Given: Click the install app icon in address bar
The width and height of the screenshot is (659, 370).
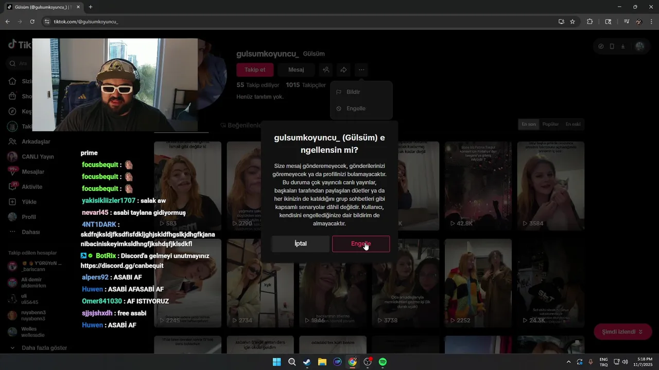Looking at the screenshot, I should point(561,22).
